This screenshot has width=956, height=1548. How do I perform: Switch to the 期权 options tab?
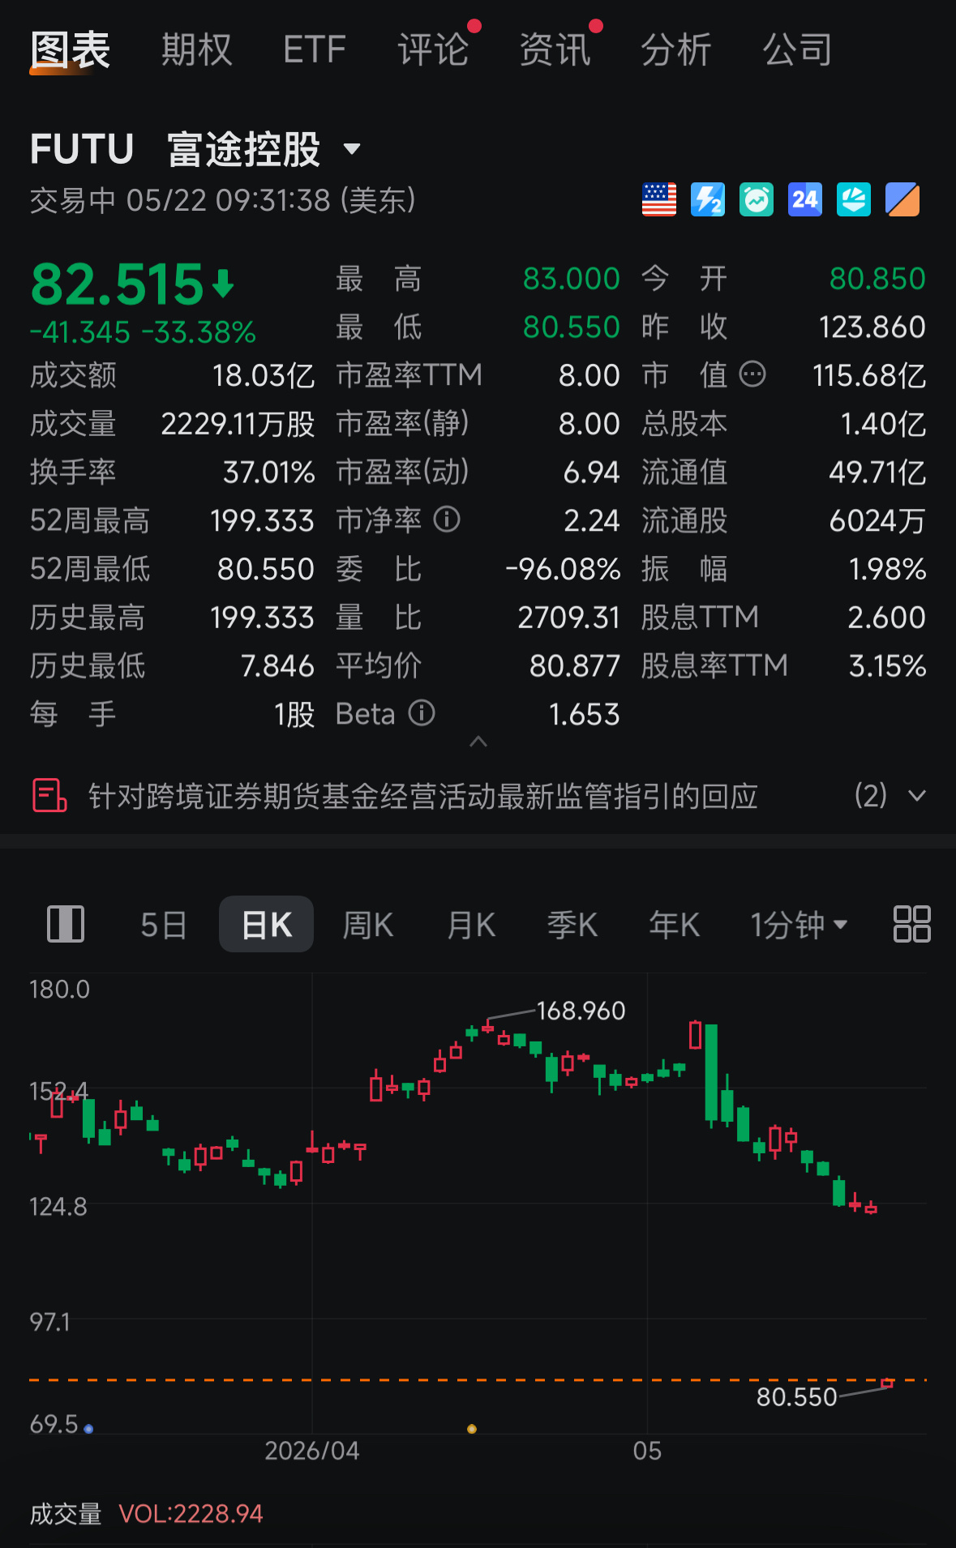[x=196, y=50]
